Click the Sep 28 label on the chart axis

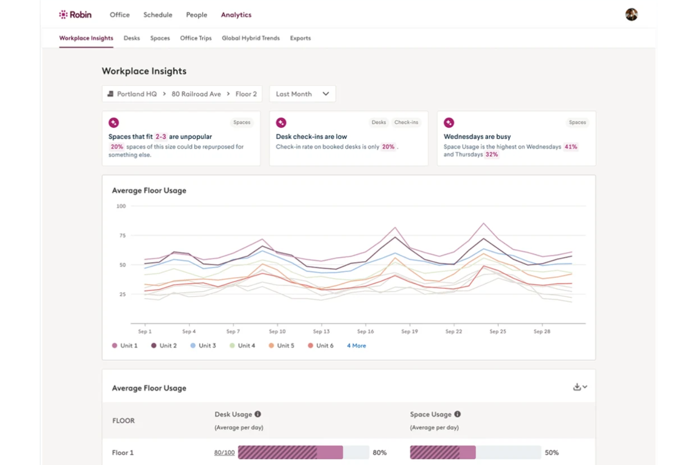[x=542, y=332]
